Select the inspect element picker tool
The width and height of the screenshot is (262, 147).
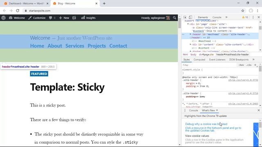pos(185,17)
